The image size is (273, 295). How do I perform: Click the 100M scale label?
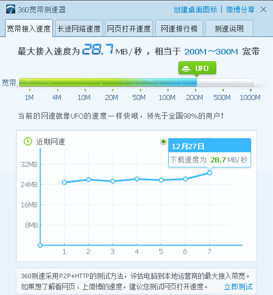tap(167, 97)
